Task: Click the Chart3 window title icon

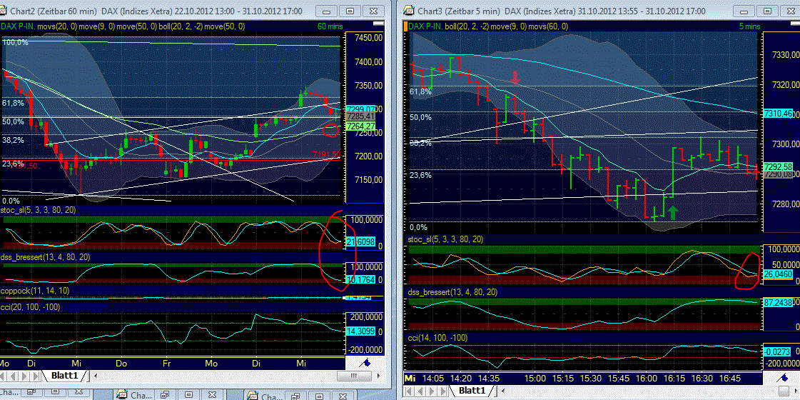Action: click(x=407, y=11)
